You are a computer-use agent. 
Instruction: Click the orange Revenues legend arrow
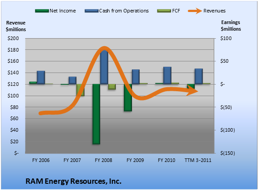pos(195,11)
